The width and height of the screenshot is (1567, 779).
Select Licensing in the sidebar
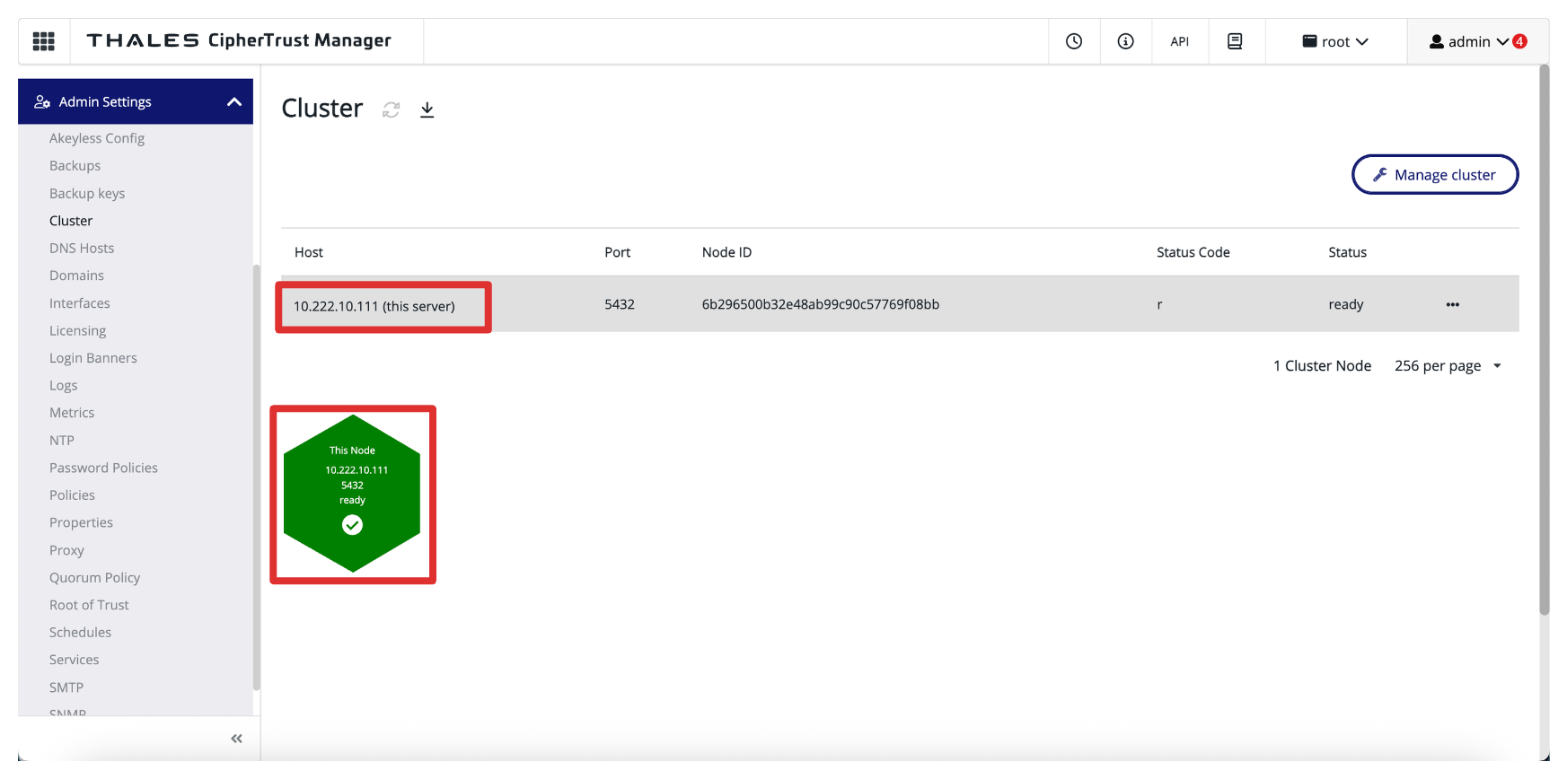point(77,331)
